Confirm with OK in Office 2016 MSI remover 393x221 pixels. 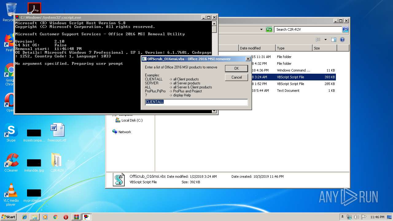236,68
